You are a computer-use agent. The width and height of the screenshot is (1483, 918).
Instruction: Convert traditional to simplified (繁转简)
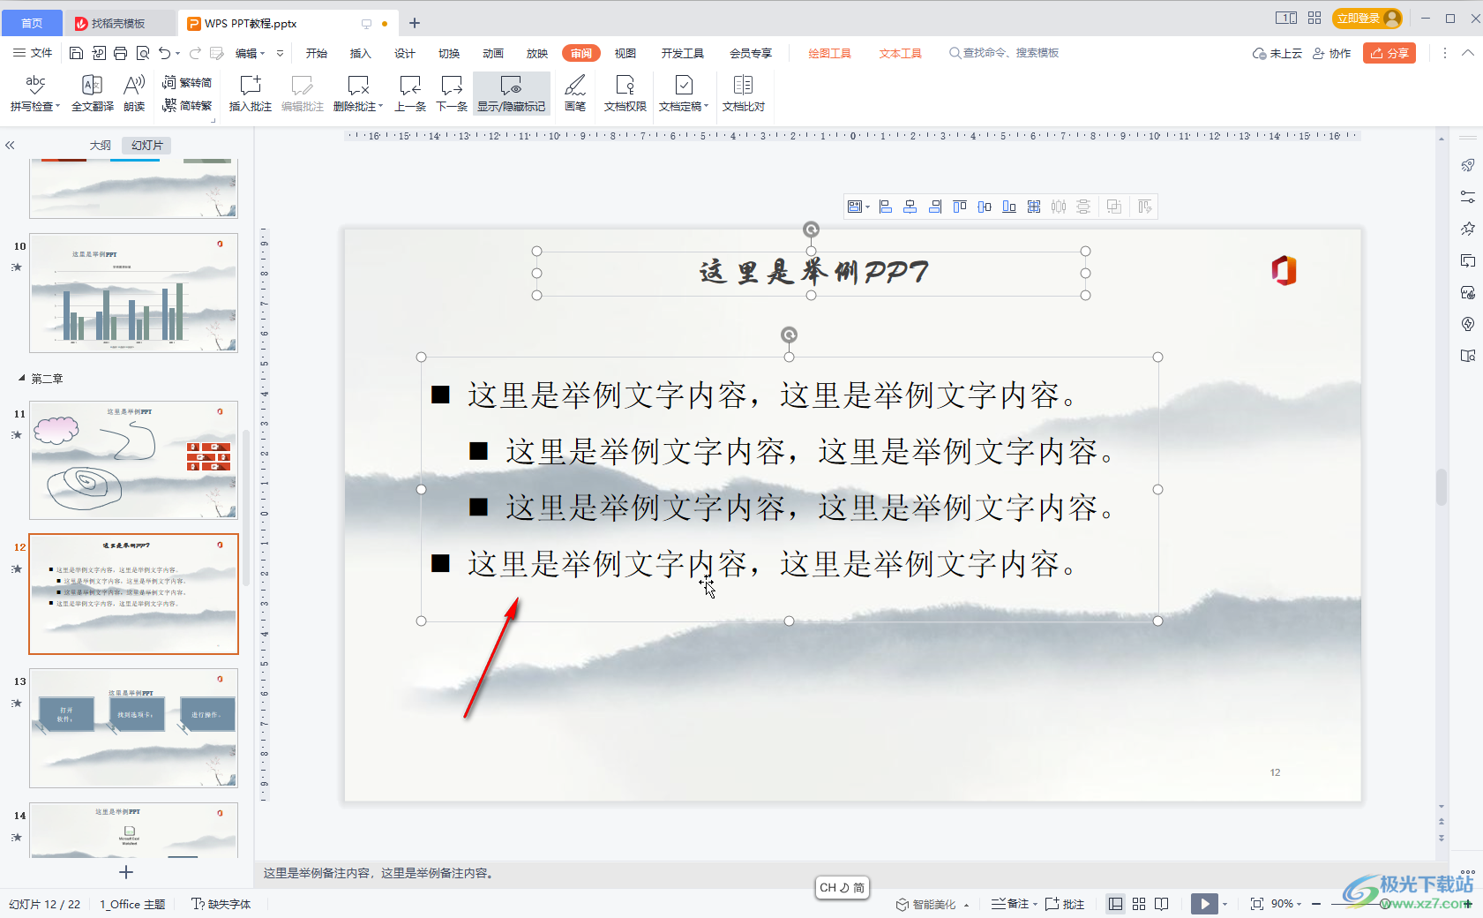187,82
